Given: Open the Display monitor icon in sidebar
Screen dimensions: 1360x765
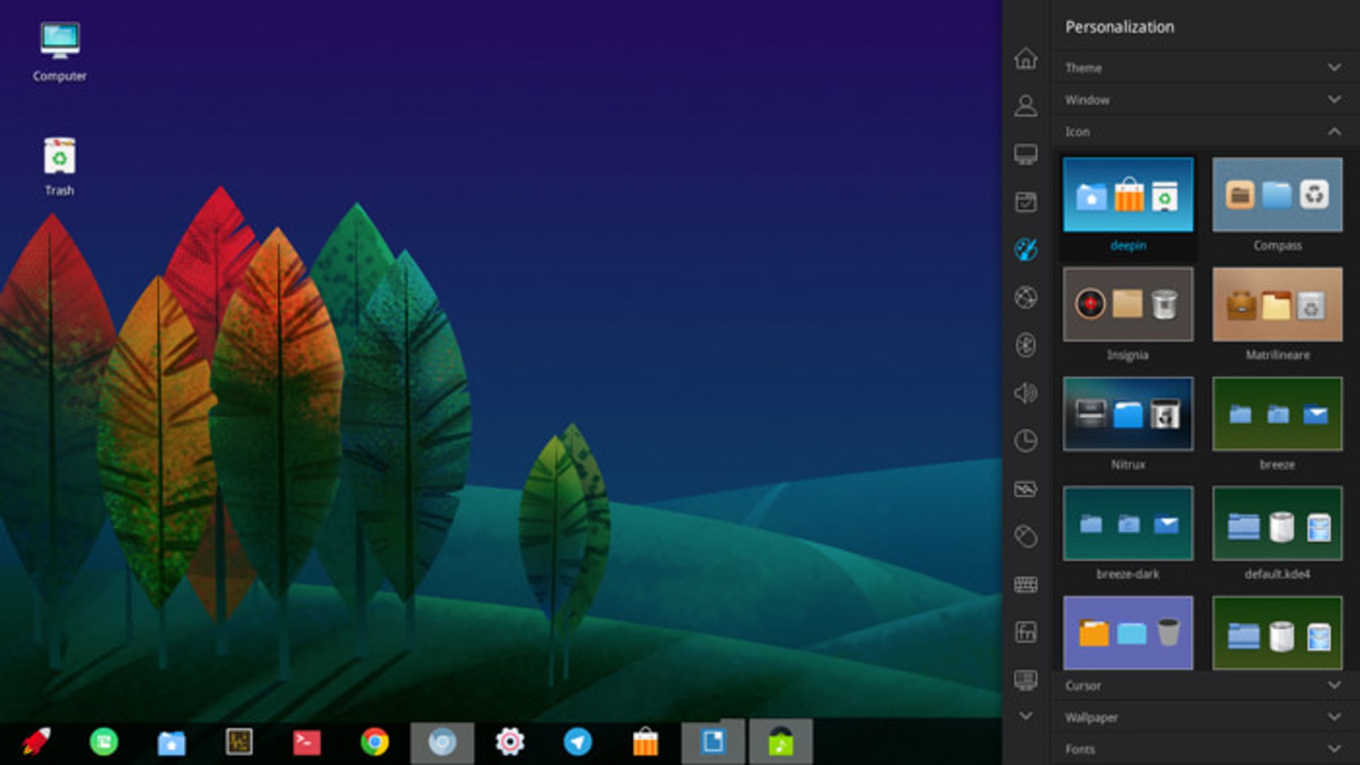Looking at the screenshot, I should coord(1025,154).
